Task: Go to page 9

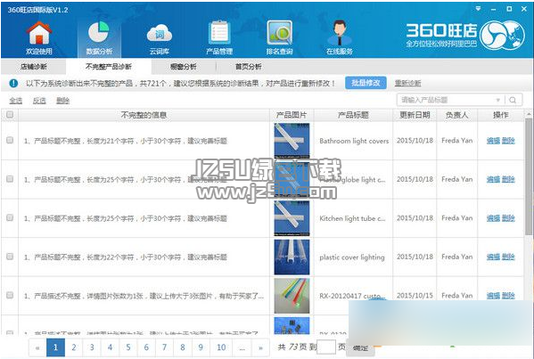Action: pyautogui.click(x=201, y=347)
